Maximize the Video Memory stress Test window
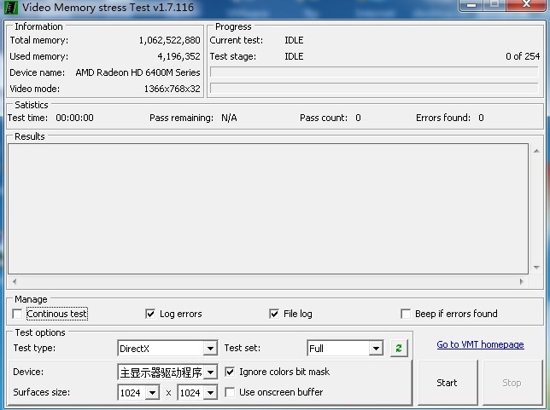550x410 pixels. pos(494,5)
